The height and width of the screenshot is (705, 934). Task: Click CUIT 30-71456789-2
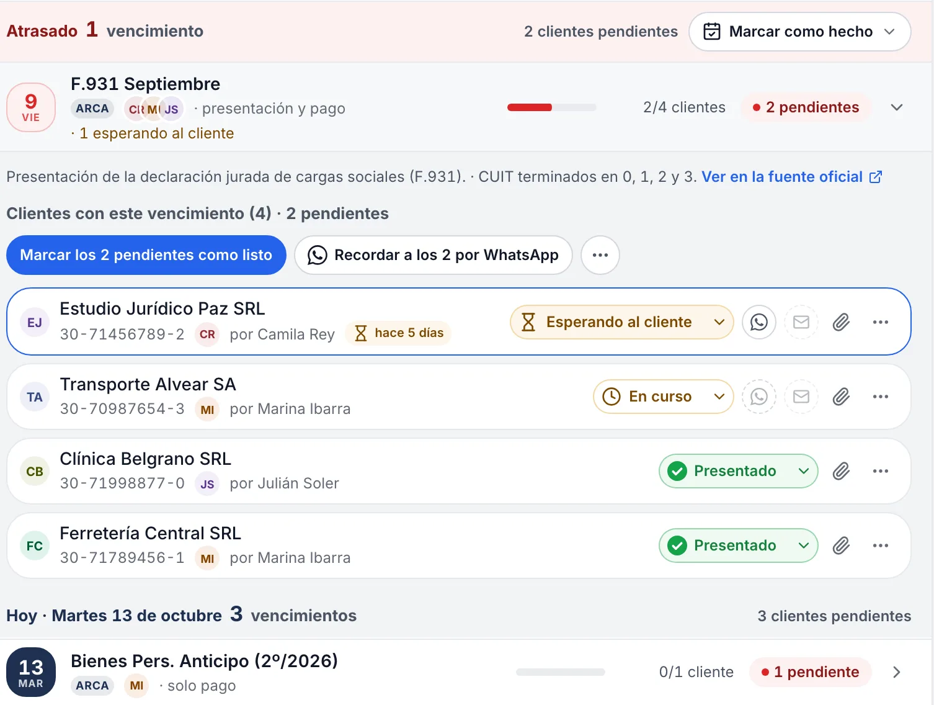122,335
